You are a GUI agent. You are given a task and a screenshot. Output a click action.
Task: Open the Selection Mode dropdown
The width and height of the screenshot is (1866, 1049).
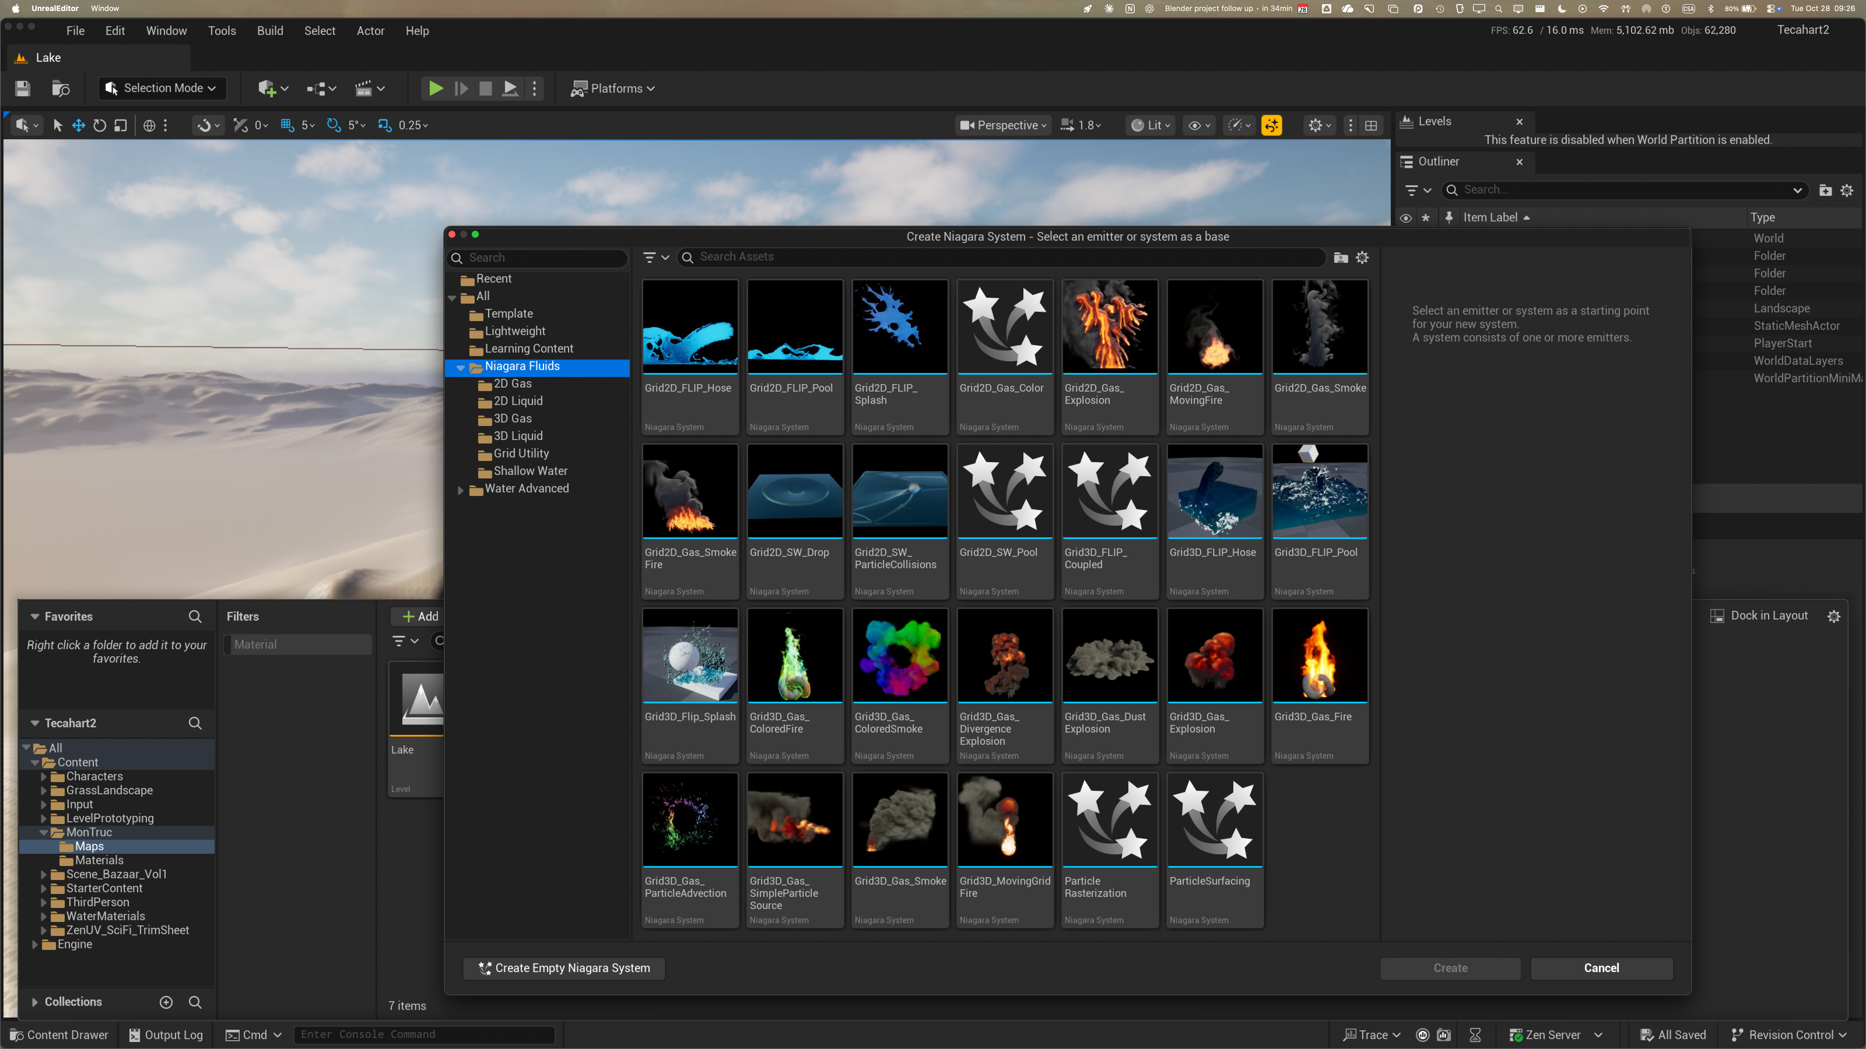pos(162,88)
